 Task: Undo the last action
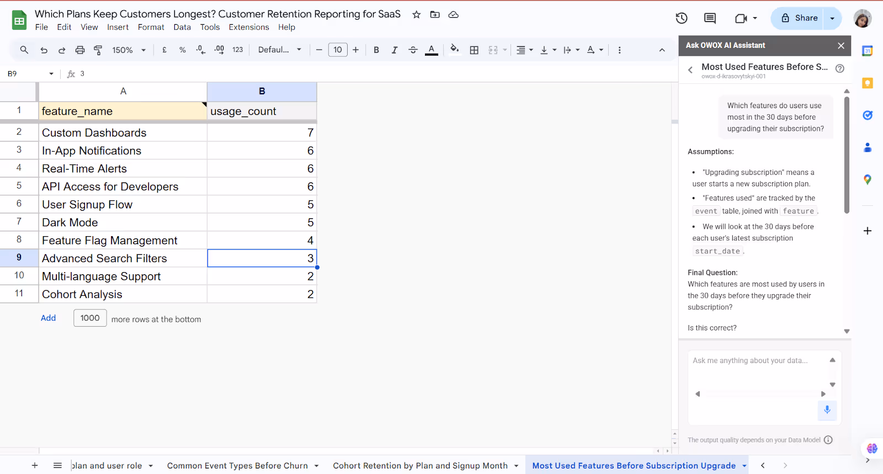point(44,50)
